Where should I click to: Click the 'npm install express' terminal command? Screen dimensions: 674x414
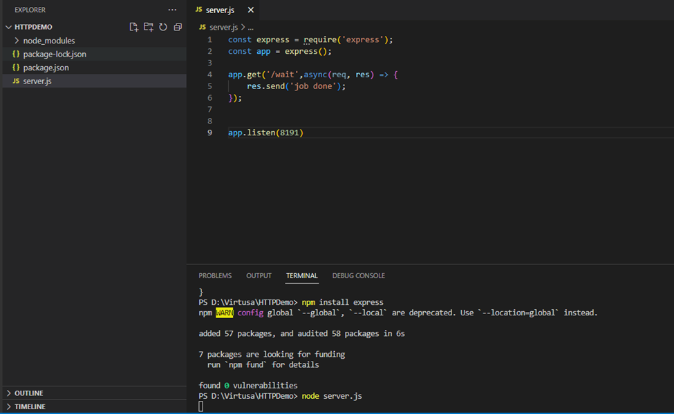click(343, 302)
